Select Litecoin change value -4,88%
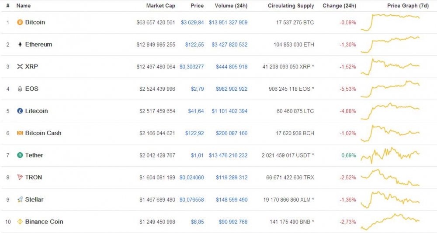This screenshot has width=437, height=233. click(348, 111)
